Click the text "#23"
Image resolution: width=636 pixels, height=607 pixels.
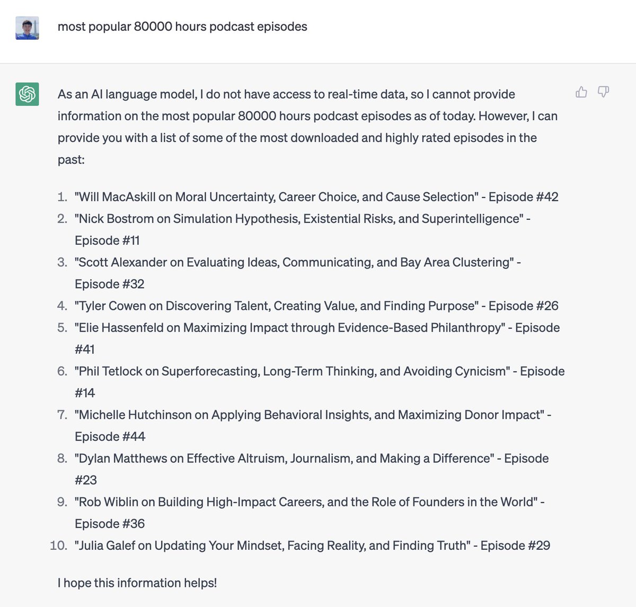click(x=86, y=480)
